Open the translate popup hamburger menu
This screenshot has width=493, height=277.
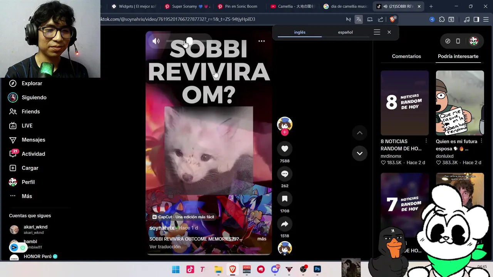click(377, 32)
